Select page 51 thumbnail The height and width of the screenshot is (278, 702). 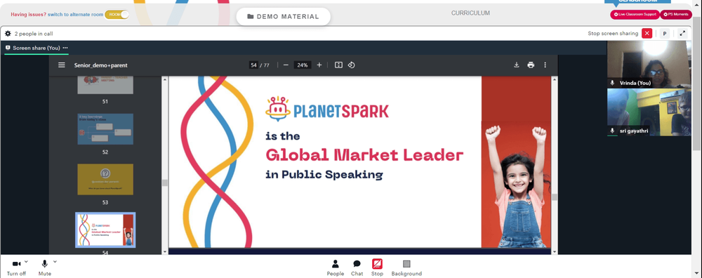click(x=105, y=85)
